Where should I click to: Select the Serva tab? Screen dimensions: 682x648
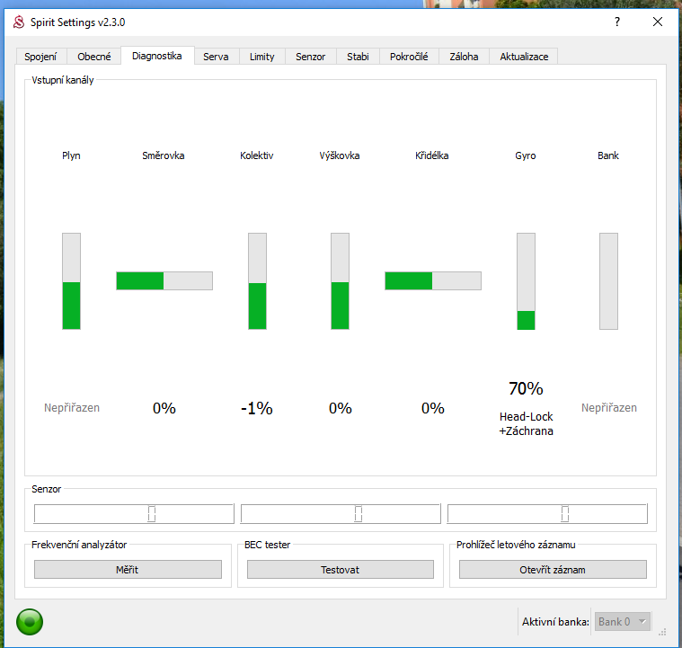point(216,57)
